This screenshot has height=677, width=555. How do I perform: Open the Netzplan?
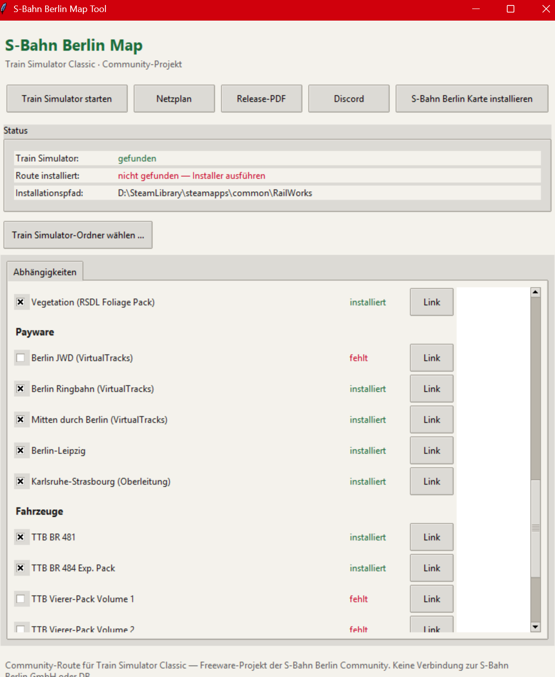(x=174, y=98)
